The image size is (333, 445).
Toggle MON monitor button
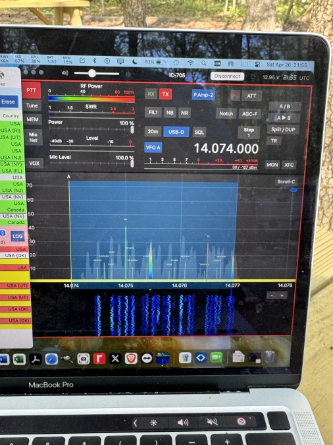(272, 165)
